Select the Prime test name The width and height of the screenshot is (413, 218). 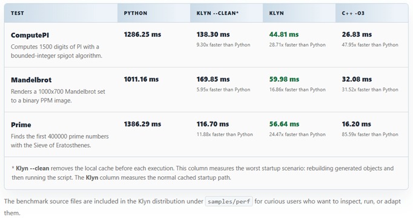(21, 125)
